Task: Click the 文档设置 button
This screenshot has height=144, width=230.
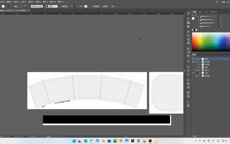Action: point(96,6)
